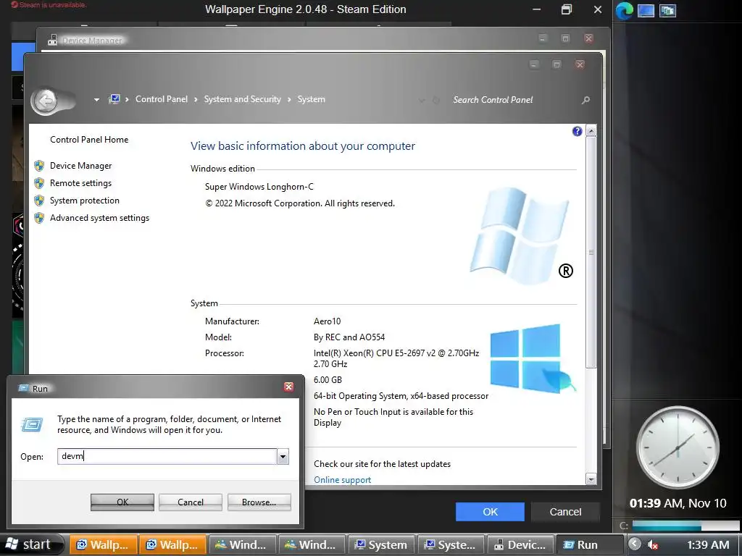Open Remote settings link

81,183
